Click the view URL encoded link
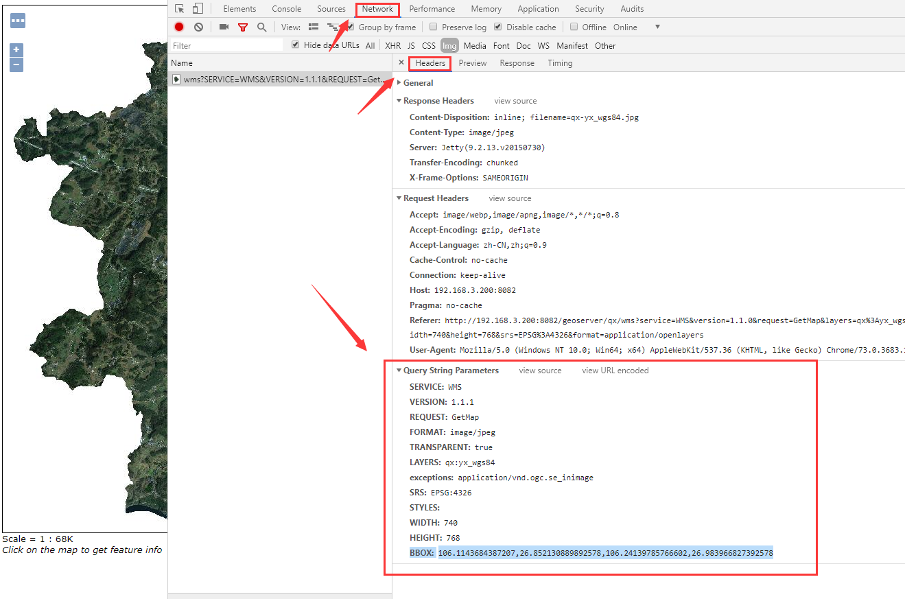This screenshot has width=905, height=599. 614,370
